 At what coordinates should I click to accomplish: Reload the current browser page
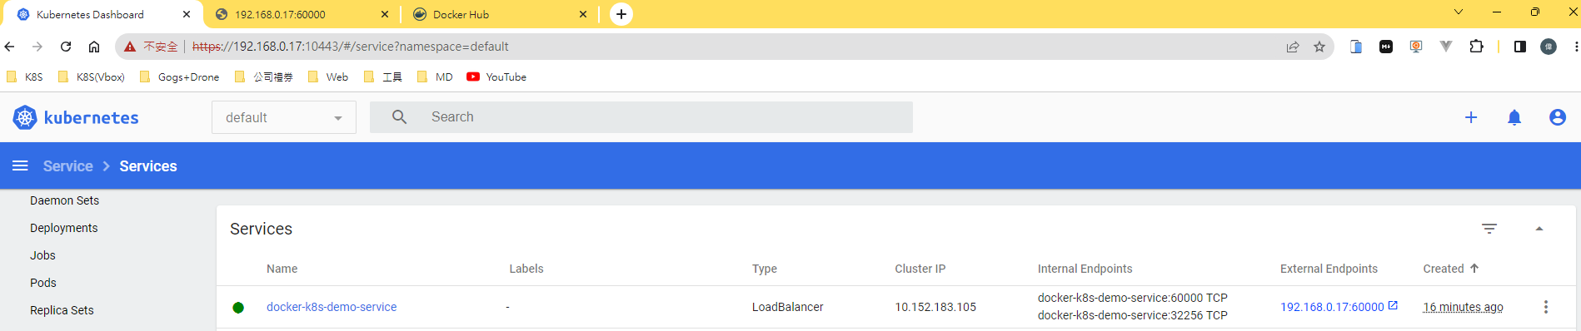[x=66, y=47]
